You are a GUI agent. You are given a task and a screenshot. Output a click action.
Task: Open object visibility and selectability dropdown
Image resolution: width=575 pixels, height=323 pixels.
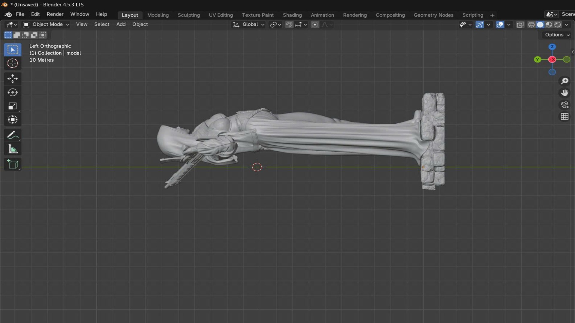click(x=465, y=25)
